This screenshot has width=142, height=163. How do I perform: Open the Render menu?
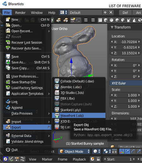point(20,13)
